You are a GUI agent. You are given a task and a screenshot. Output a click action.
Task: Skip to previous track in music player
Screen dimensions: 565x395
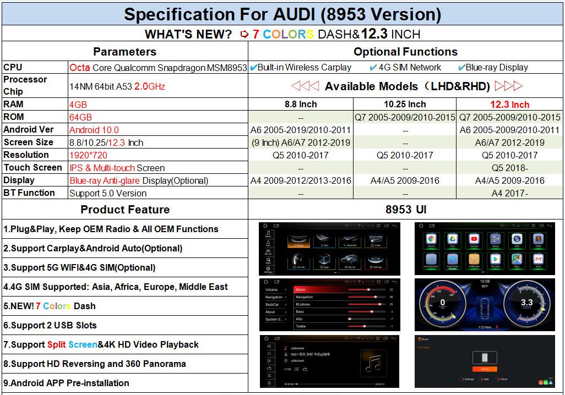[269, 346]
